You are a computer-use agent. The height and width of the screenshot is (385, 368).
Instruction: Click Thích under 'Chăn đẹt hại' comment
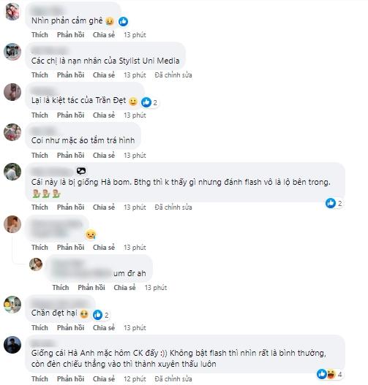(40, 328)
